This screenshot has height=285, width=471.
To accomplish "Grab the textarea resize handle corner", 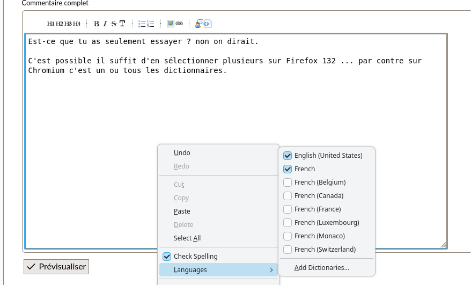I will [x=443, y=245].
